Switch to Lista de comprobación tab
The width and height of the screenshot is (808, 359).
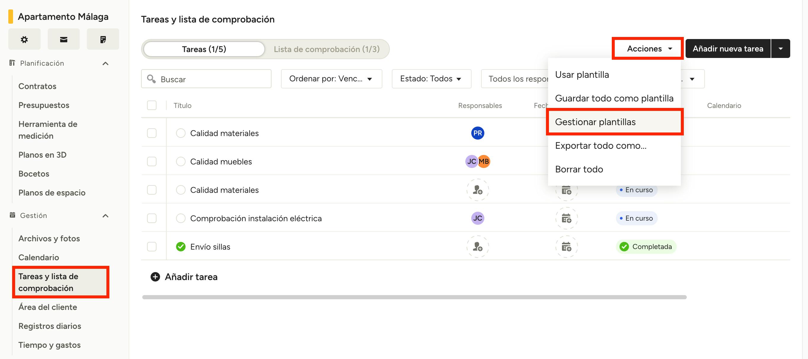point(327,49)
